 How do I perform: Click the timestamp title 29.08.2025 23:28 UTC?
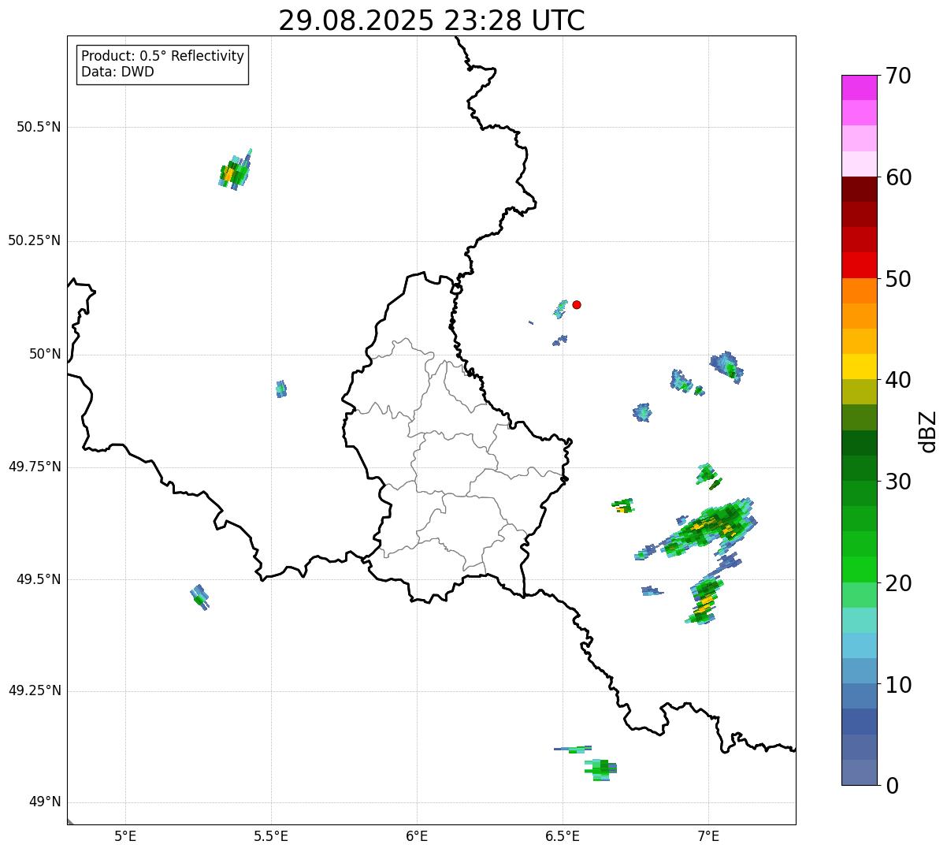pos(431,20)
